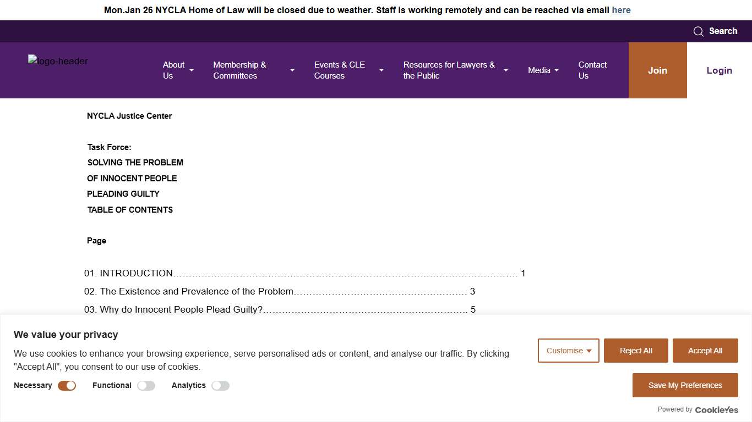Open the Customise cookie dropdown
752x422 pixels.
[568, 351]
